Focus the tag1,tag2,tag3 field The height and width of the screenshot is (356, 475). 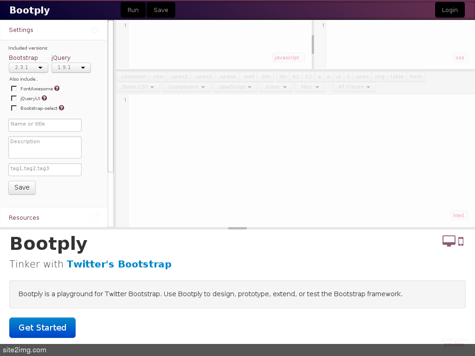45,170
